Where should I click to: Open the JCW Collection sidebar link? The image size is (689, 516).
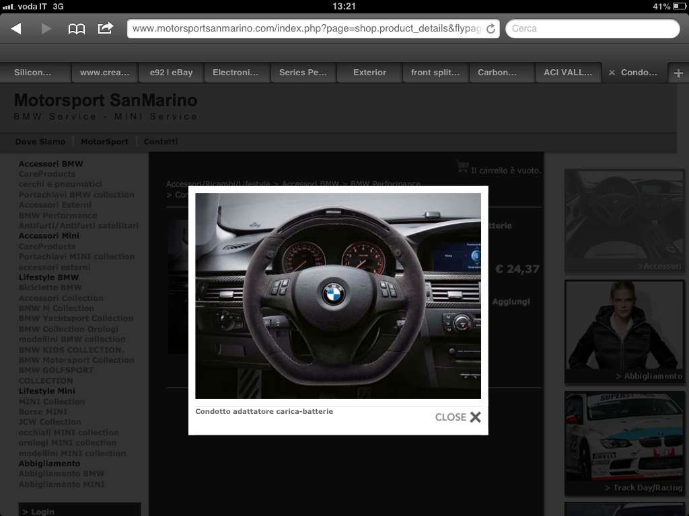pyautogui.click(x=50, y=422)
